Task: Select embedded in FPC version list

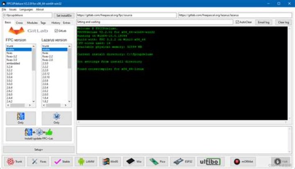Action: [x=19, y=63]
